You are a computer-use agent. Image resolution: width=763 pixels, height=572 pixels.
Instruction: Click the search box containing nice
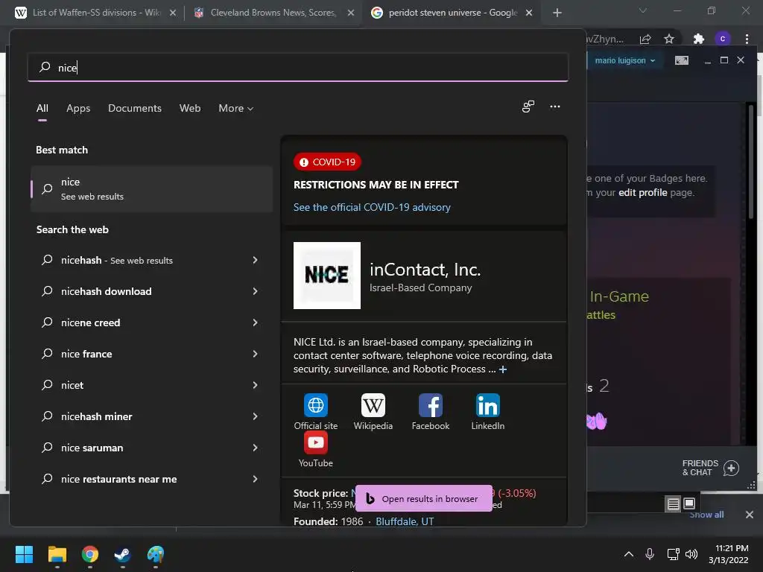[298, 67]
